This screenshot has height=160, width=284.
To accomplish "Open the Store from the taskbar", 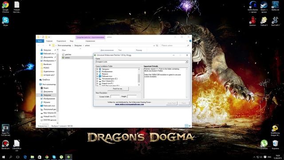I will [39, 157].
